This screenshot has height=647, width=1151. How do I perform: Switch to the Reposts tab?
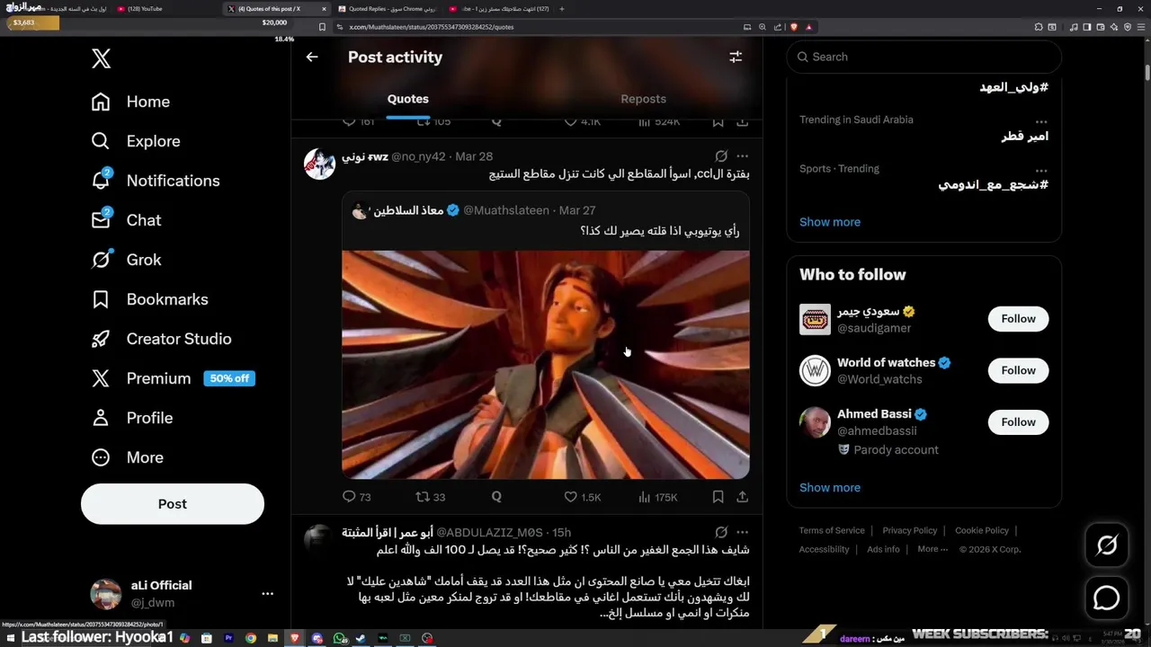[x=644, y=99]
